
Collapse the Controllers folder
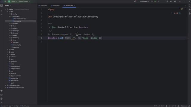pyautogui.click(x=9, y=16)
